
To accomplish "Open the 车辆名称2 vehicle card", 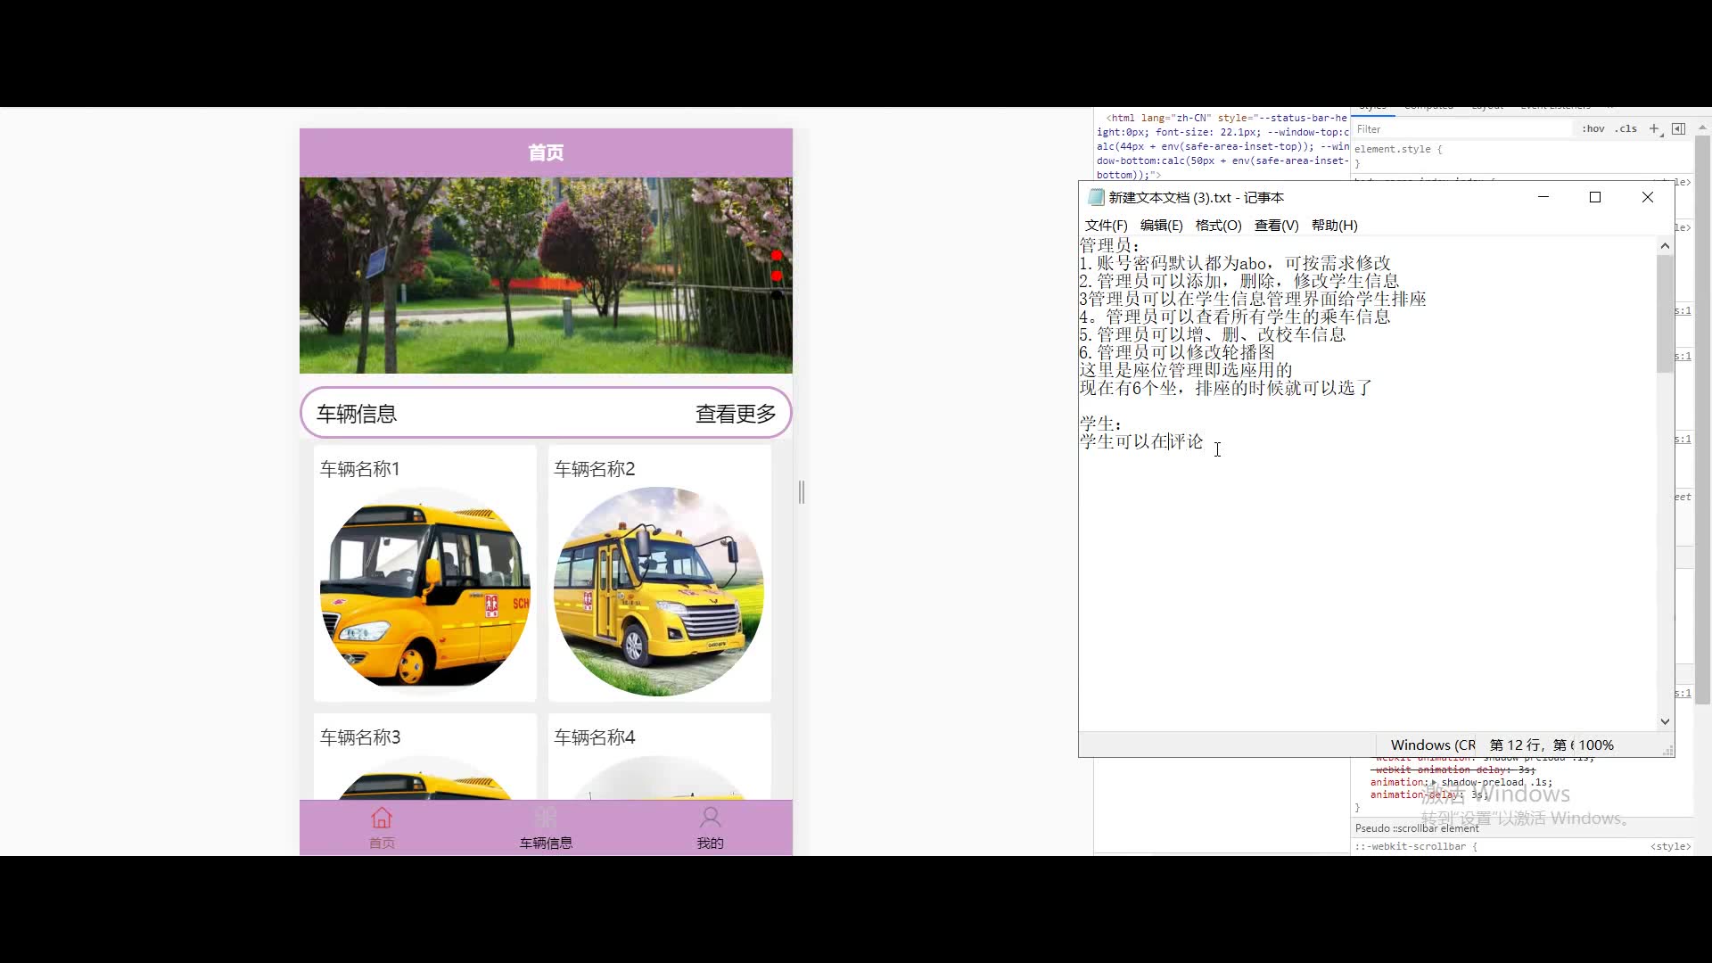I will click(659, 573).
